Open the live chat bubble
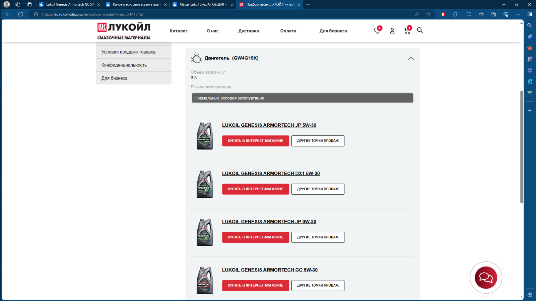 tap(486, 278)
